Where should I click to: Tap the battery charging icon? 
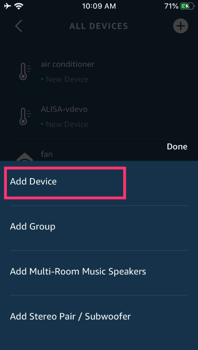(x=187, y=6)
